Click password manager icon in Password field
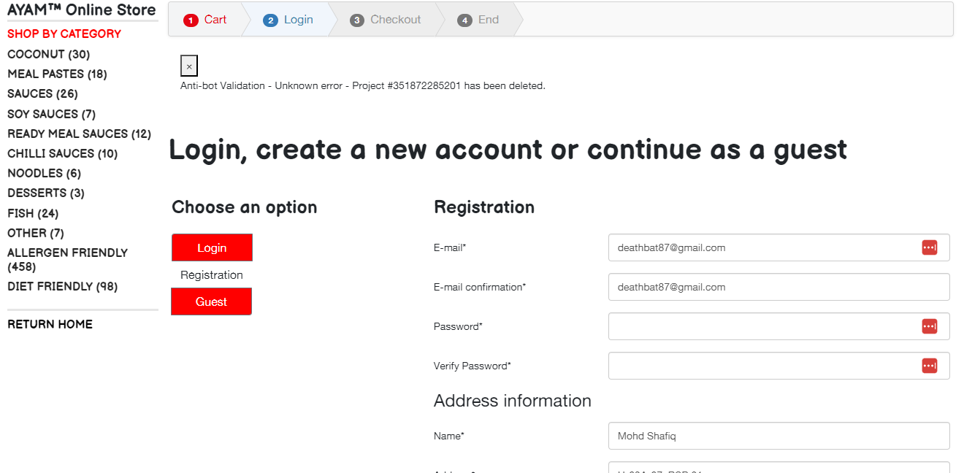 point(929,326)
